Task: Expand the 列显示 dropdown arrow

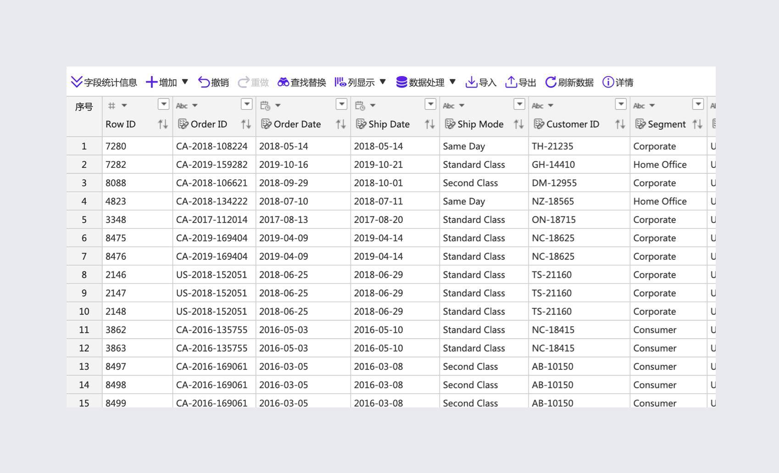Action: (383, 82)
